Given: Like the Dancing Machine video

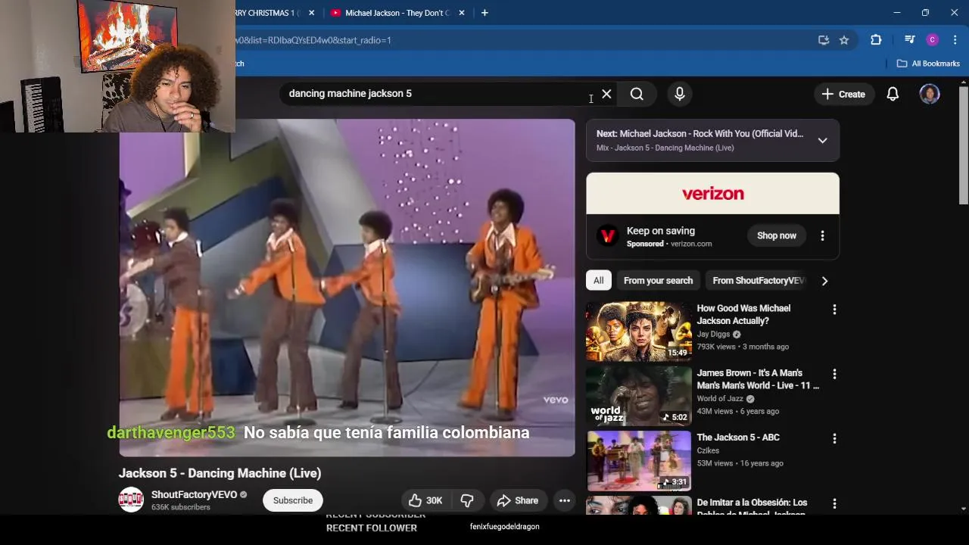Looking at the screenshot, I should tap(425, 500).
